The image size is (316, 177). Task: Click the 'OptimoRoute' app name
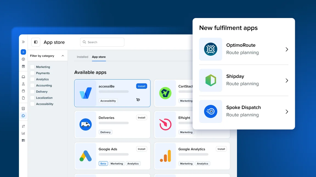click(x=241, y=45)
